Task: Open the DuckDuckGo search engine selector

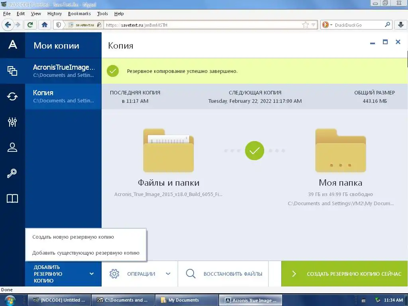Action: point(327,25)
